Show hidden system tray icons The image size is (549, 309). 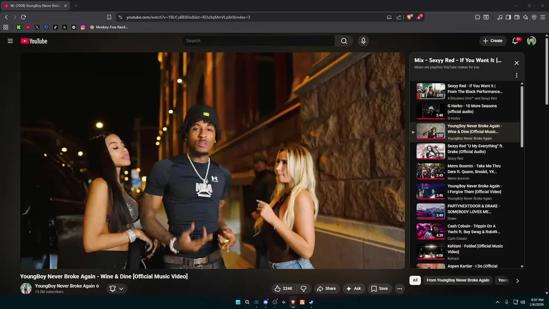click(498, 302)
